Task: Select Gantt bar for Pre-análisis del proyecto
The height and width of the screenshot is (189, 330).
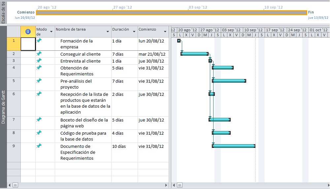Action: (x=229, y=81)
